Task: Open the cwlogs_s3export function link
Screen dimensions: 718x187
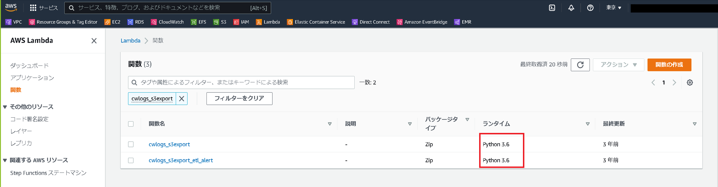Action: pyautogui.click(x=169, y=144)
